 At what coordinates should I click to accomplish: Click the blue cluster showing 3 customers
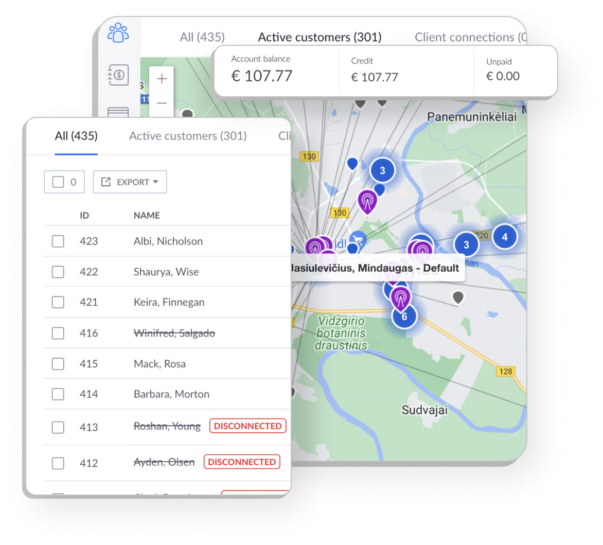click(x=382, y=170)
